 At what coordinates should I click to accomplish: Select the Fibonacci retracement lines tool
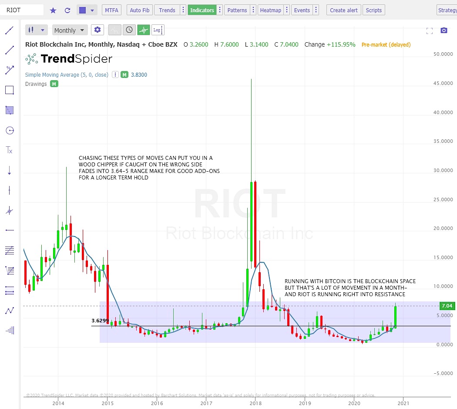coord(9,250)
